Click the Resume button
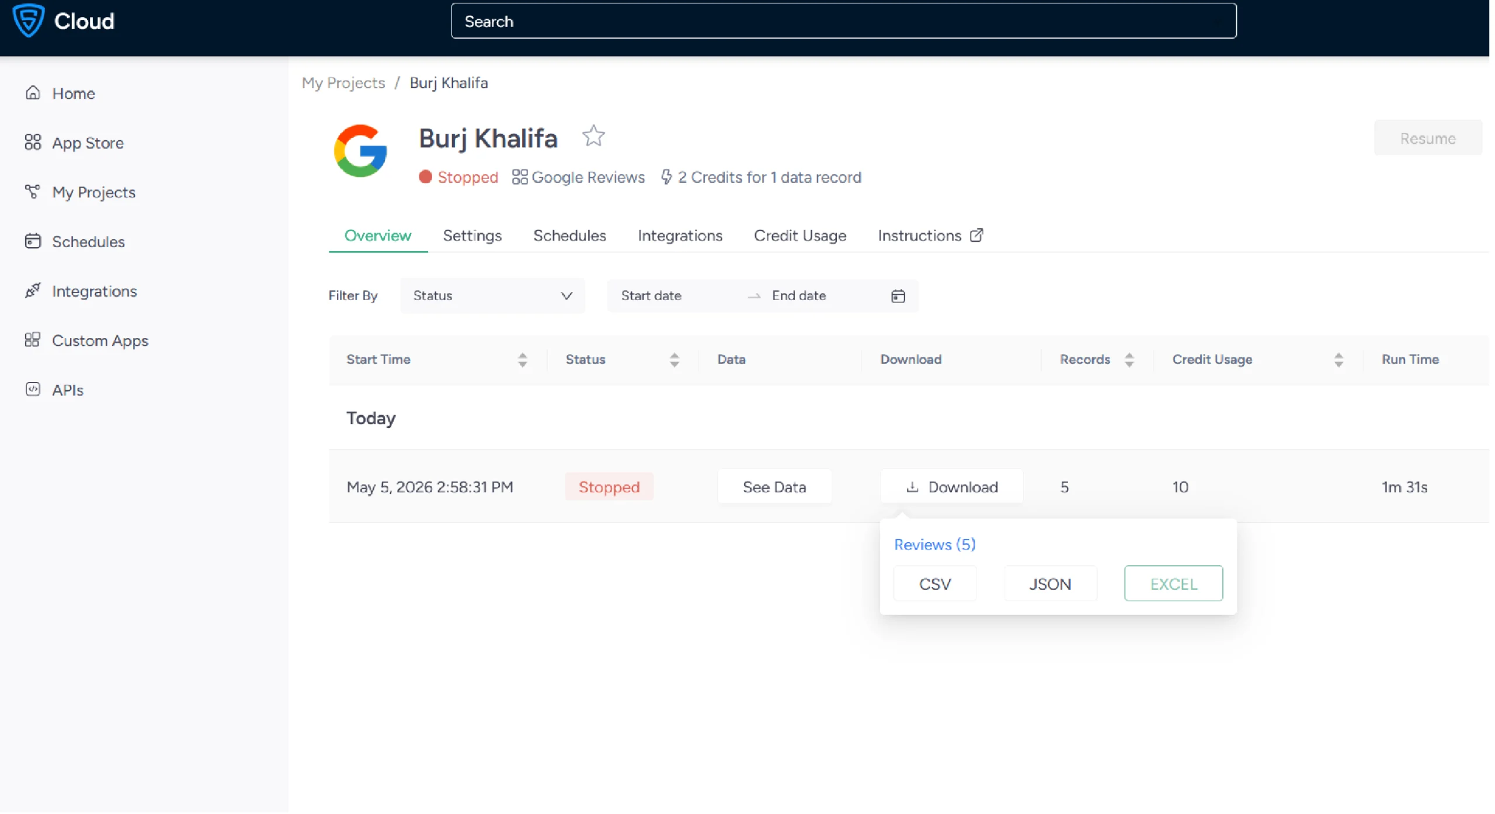The image size is (1495, 814). 1427,138
